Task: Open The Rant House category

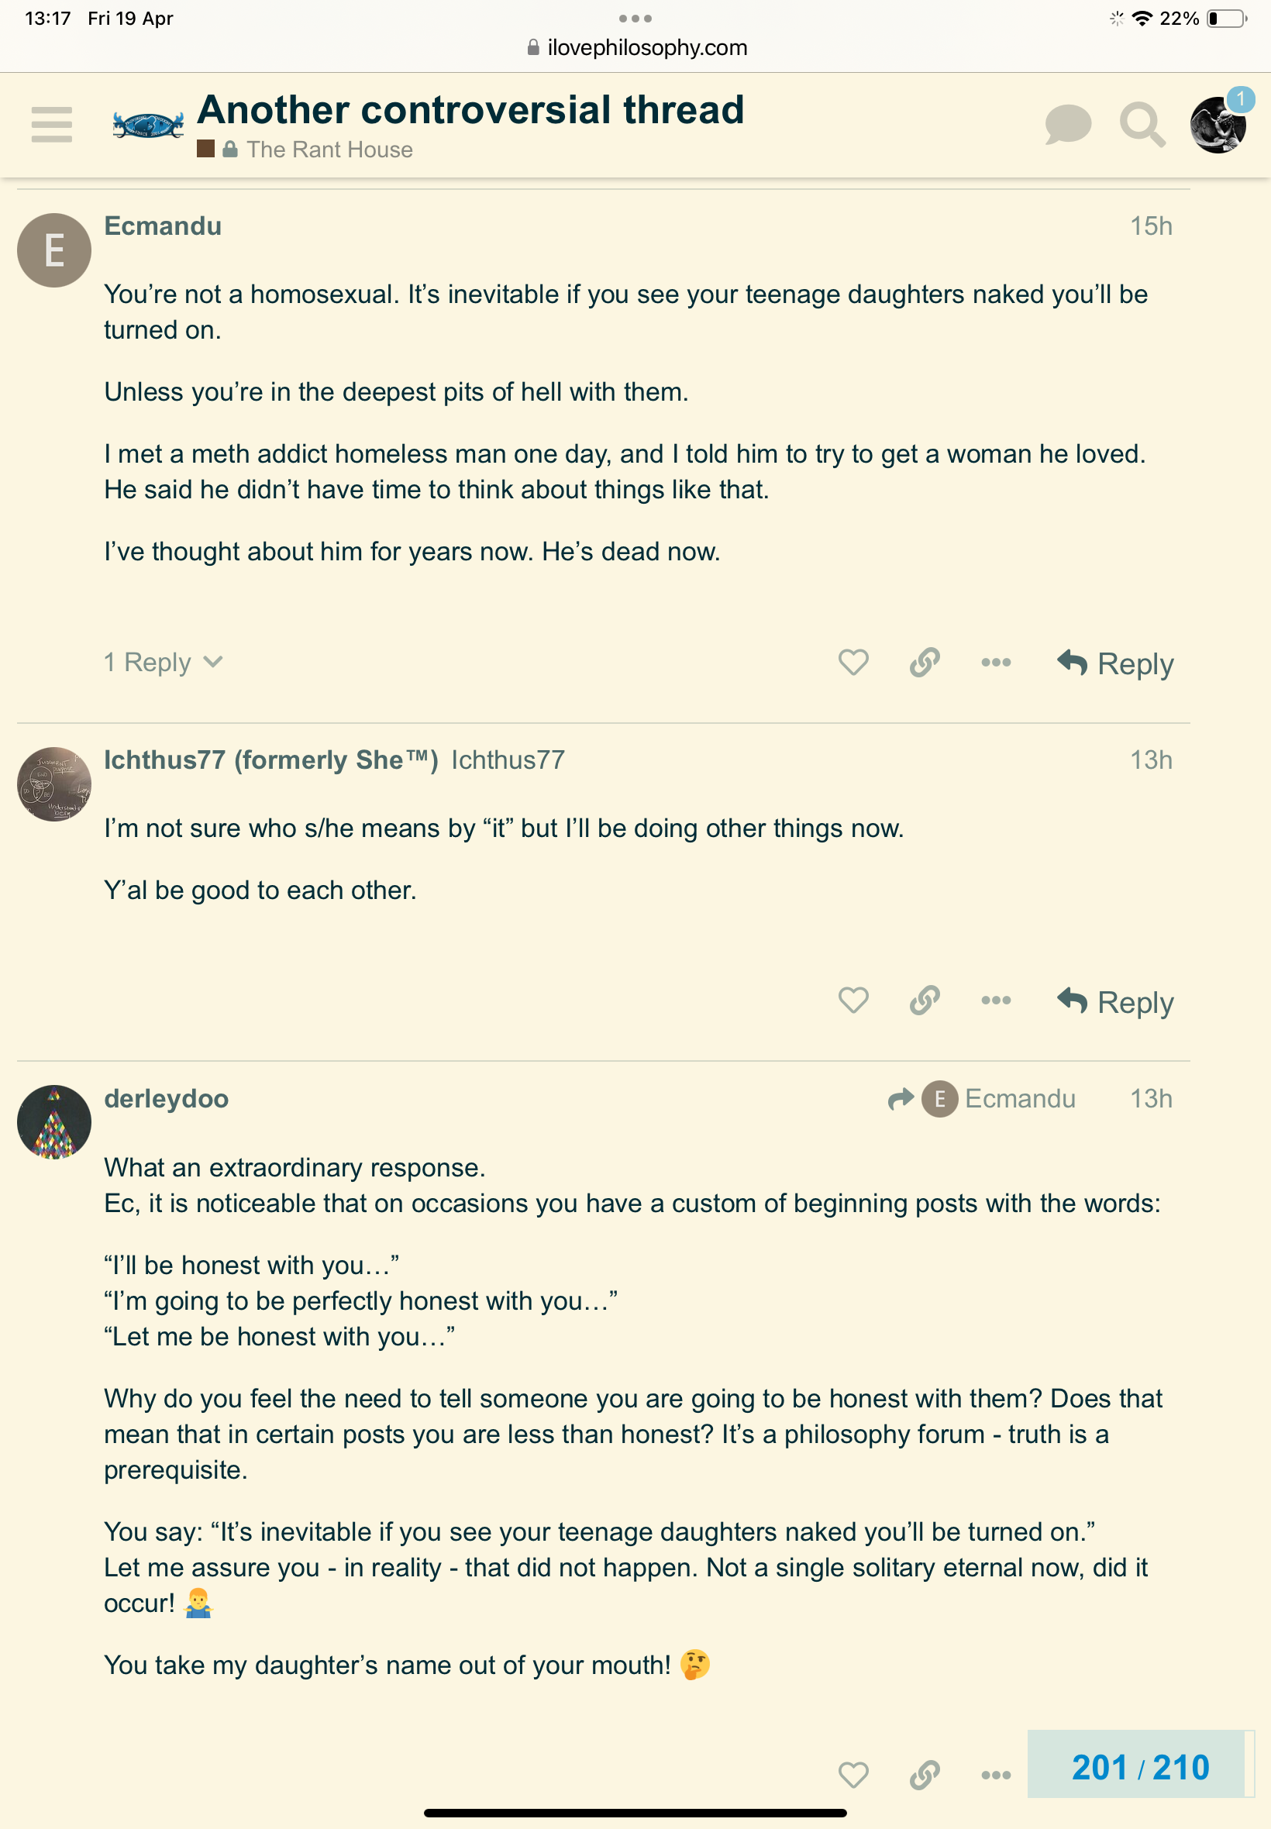Action: pos(329,150)
